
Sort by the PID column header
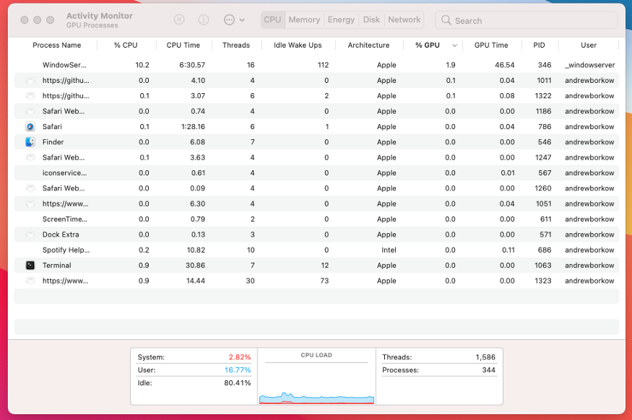(x=540, y=45)
